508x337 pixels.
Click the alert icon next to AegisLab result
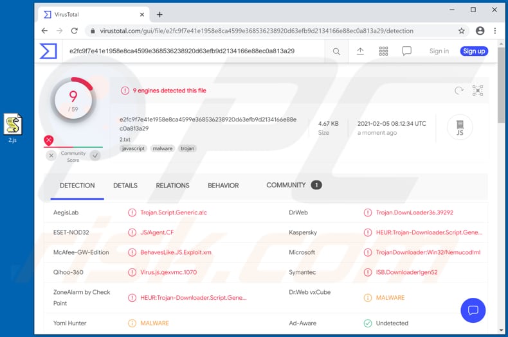point(132,212)
